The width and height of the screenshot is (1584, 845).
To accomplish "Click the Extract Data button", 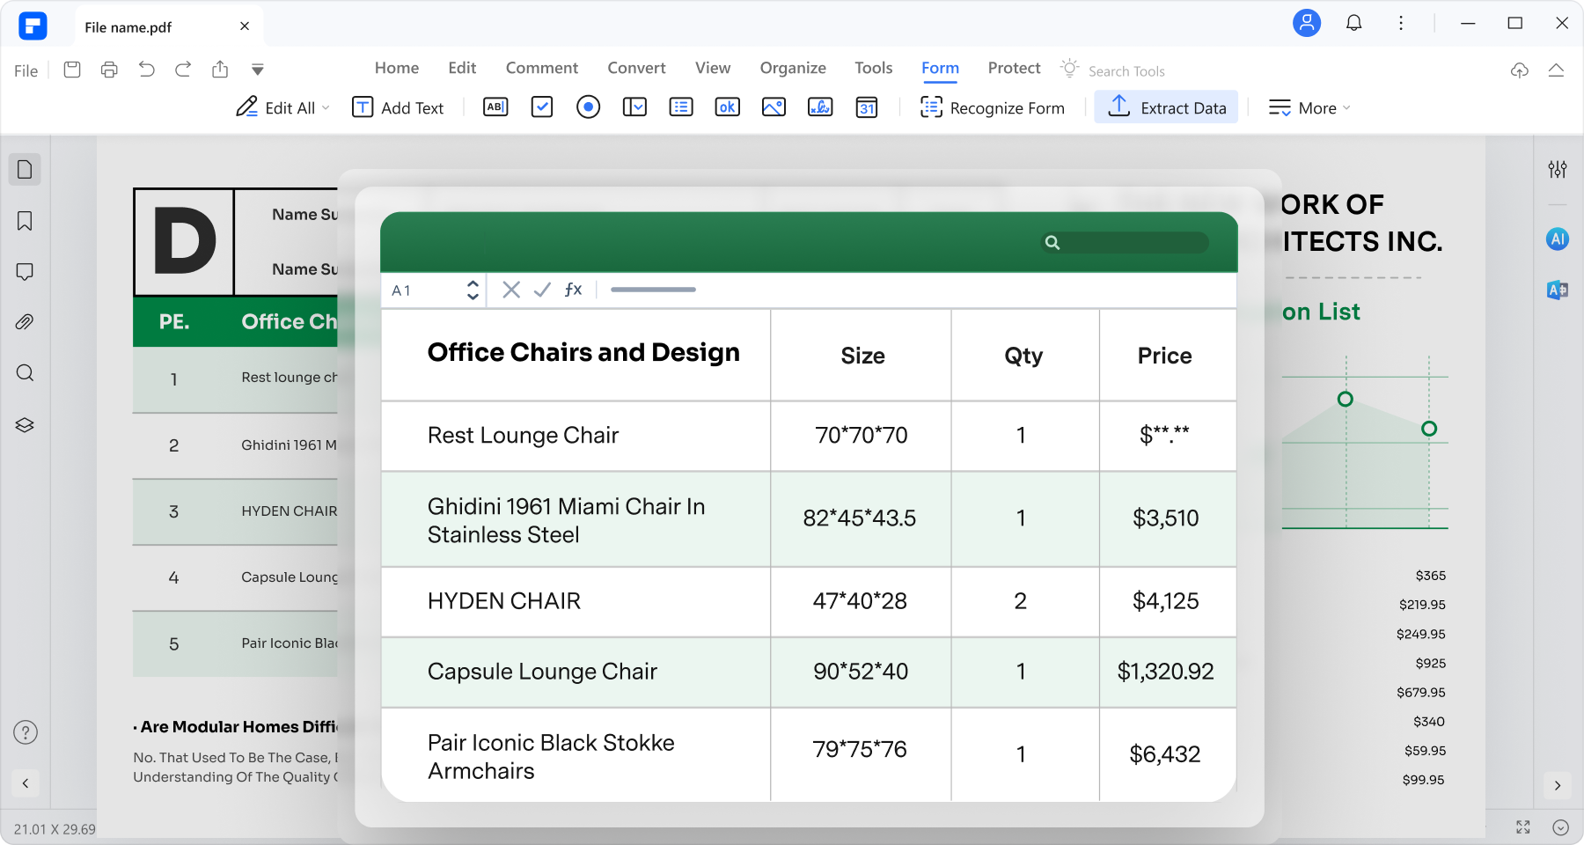I will click(x=1166, y=107).
